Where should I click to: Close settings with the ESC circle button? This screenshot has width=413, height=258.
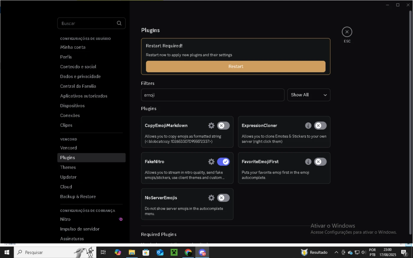click(x=347, y=32)
